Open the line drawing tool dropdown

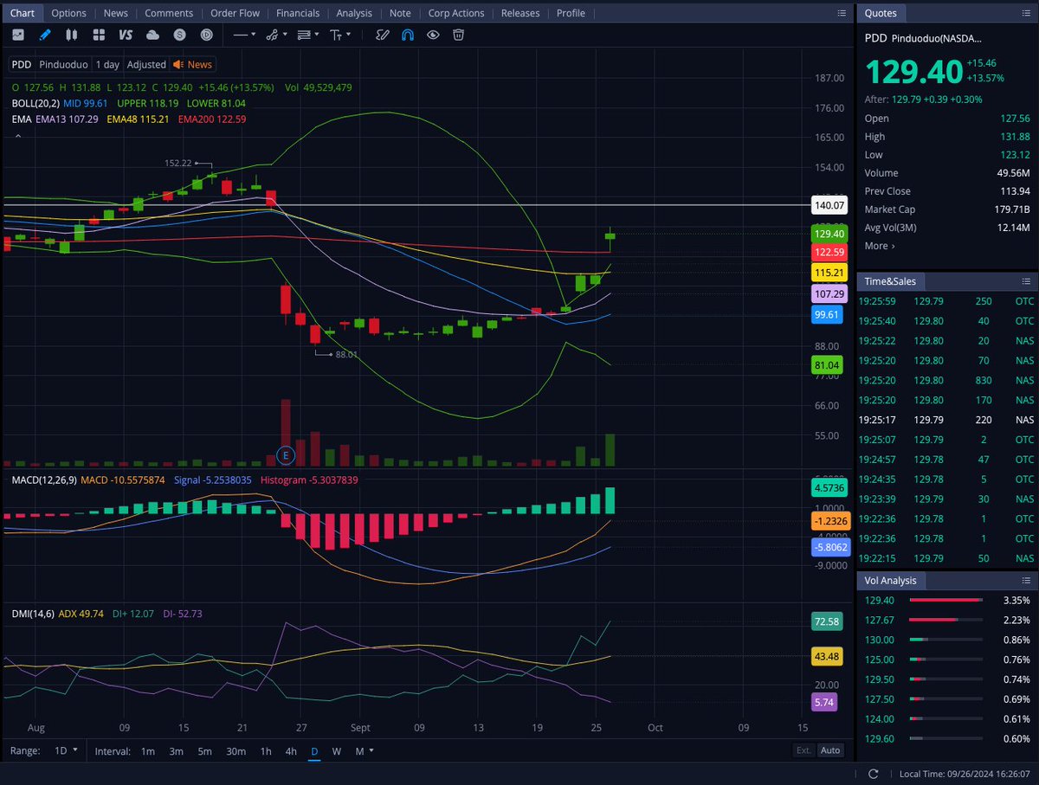[244, 35]
